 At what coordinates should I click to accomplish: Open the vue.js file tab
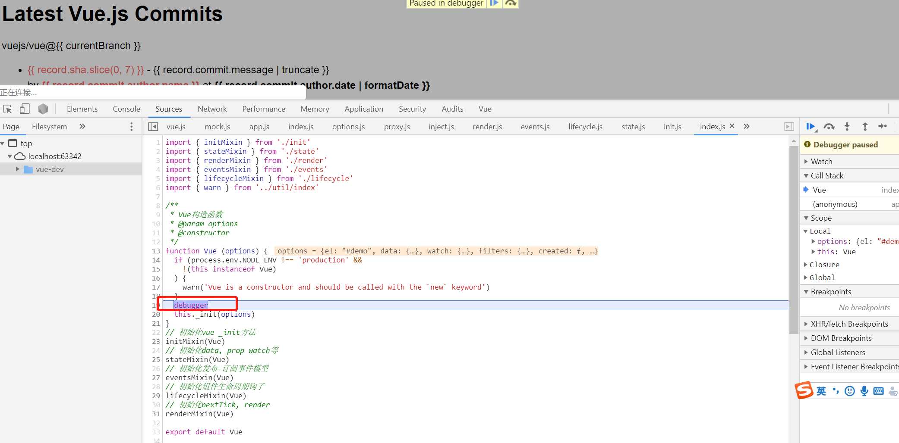[x=176, y=126]
